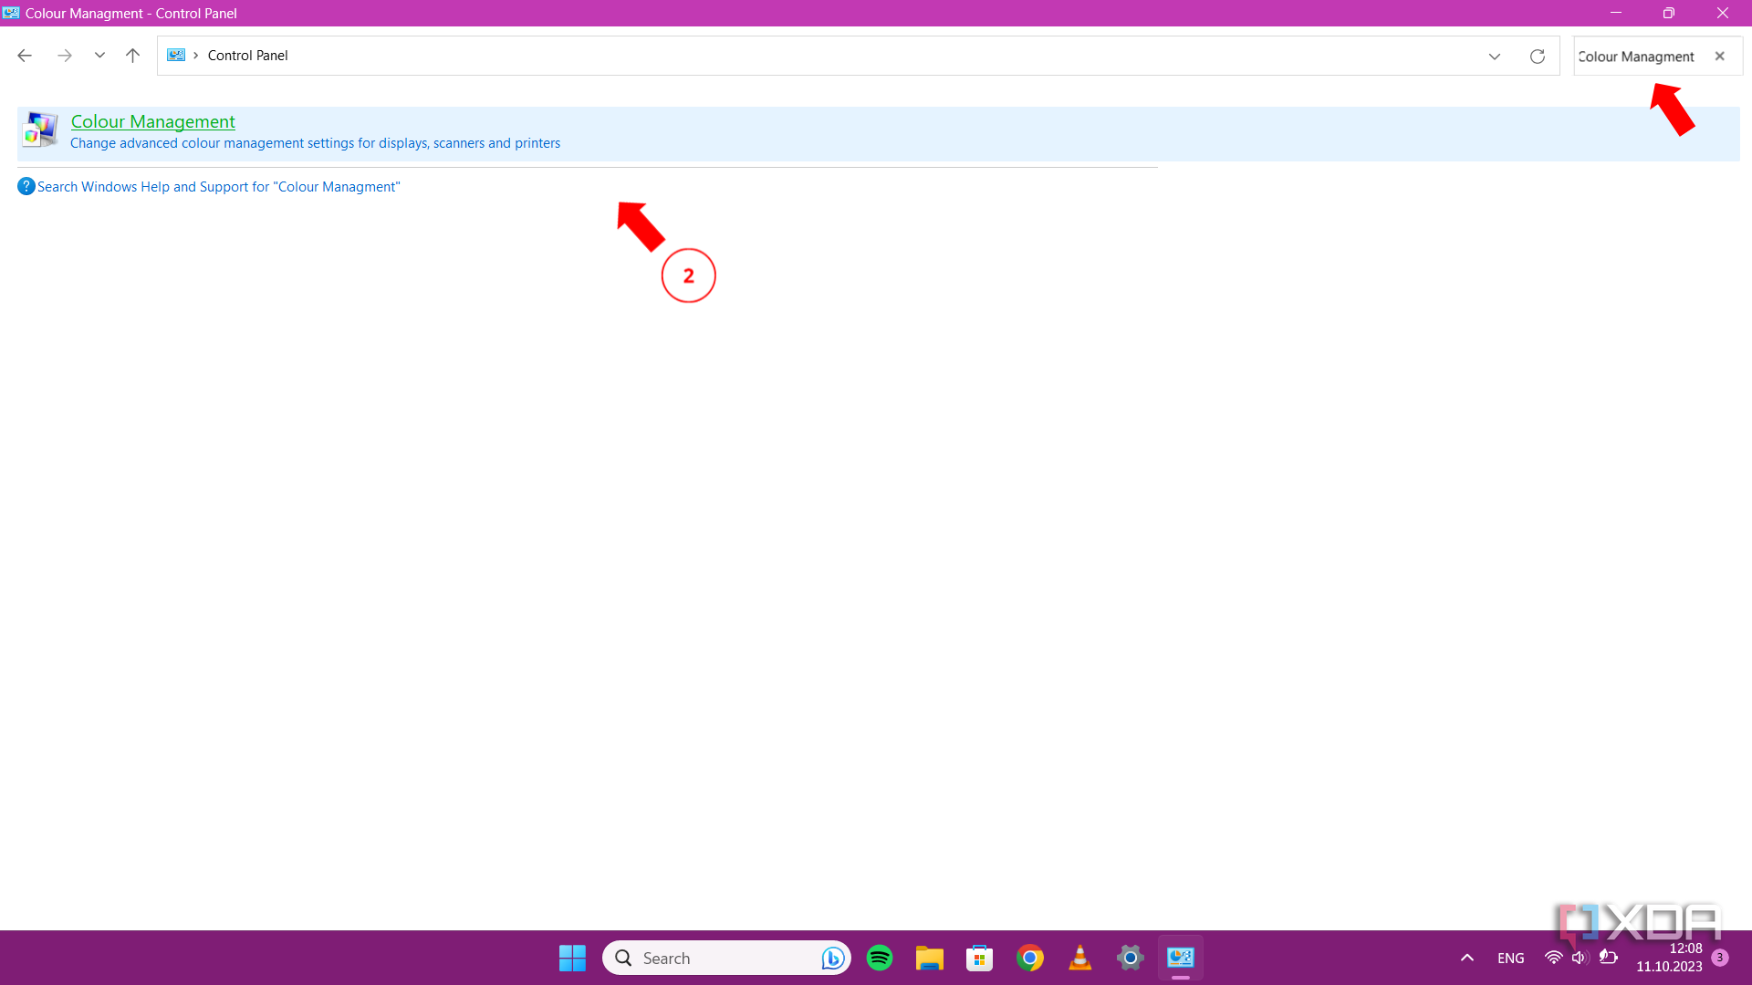This screenshot has width=1752, height=985.
Task: Open Settings gear on the taskbar
Action: click(x=1130, y=958)
